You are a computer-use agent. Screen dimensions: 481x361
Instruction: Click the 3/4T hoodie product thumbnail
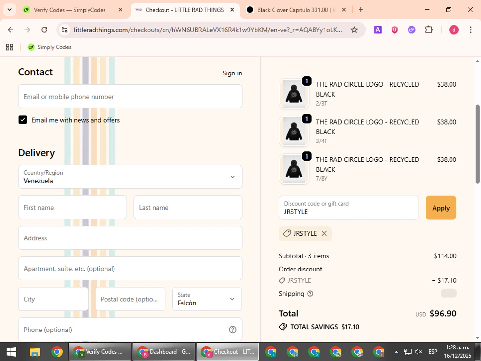pos(294,131)
